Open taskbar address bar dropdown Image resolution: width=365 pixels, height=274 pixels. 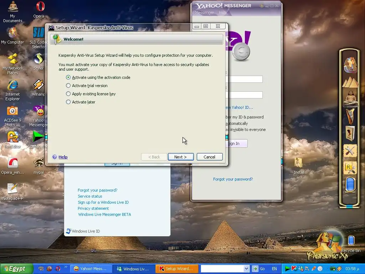(247, 269)
